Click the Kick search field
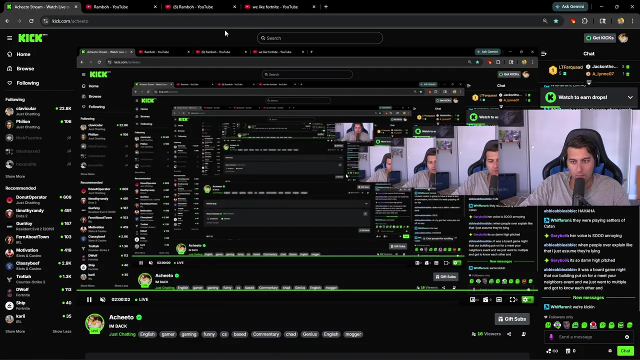 [320, 38]
